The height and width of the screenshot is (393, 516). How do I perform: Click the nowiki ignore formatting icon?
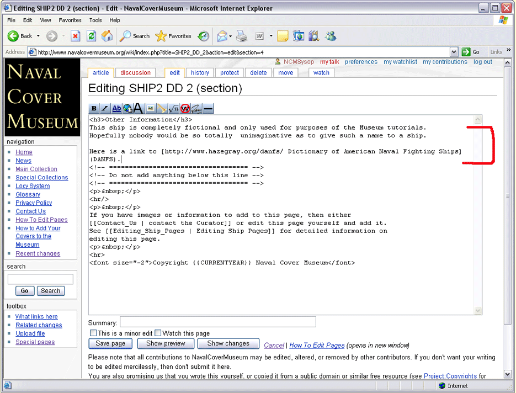tap(185, 109)
